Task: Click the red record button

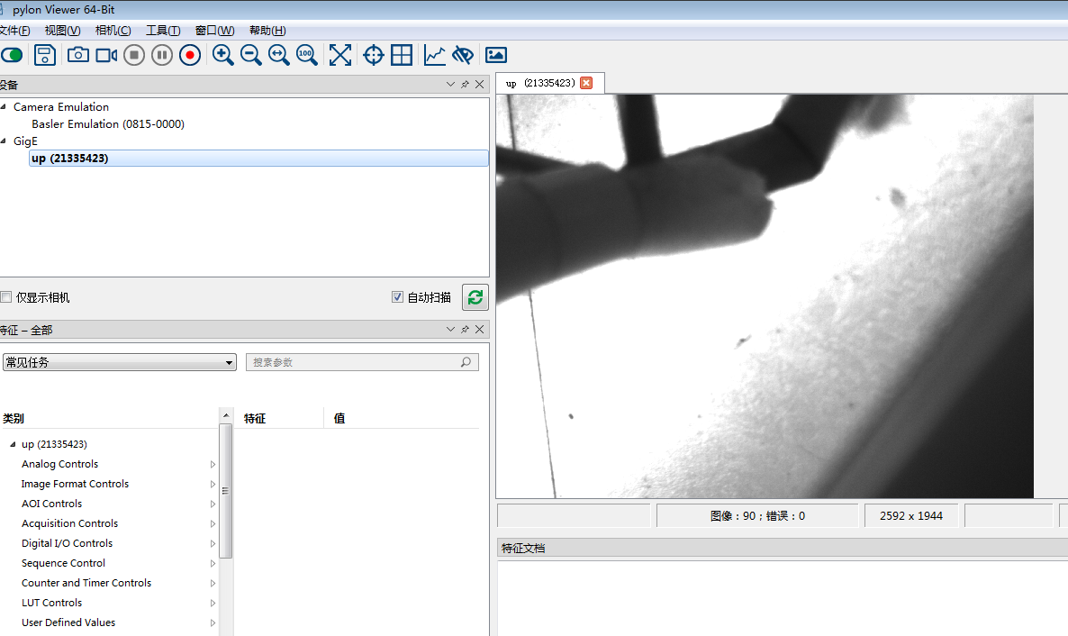Action: point(189,55)
